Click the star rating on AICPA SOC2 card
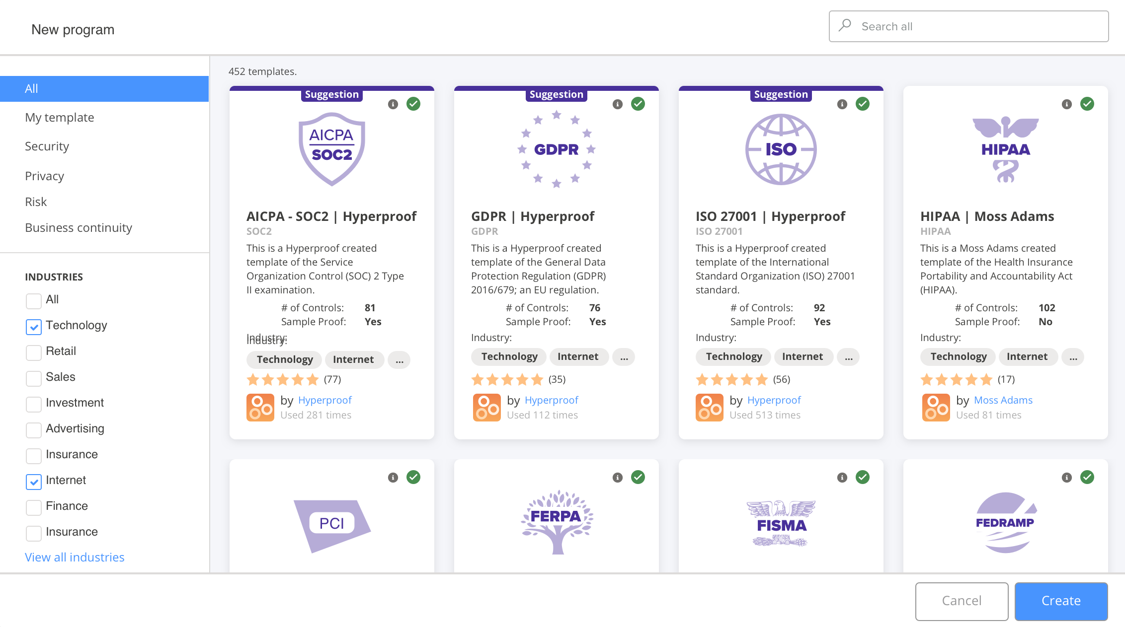Screen dimensions: 1125x627 click(283, 380)
